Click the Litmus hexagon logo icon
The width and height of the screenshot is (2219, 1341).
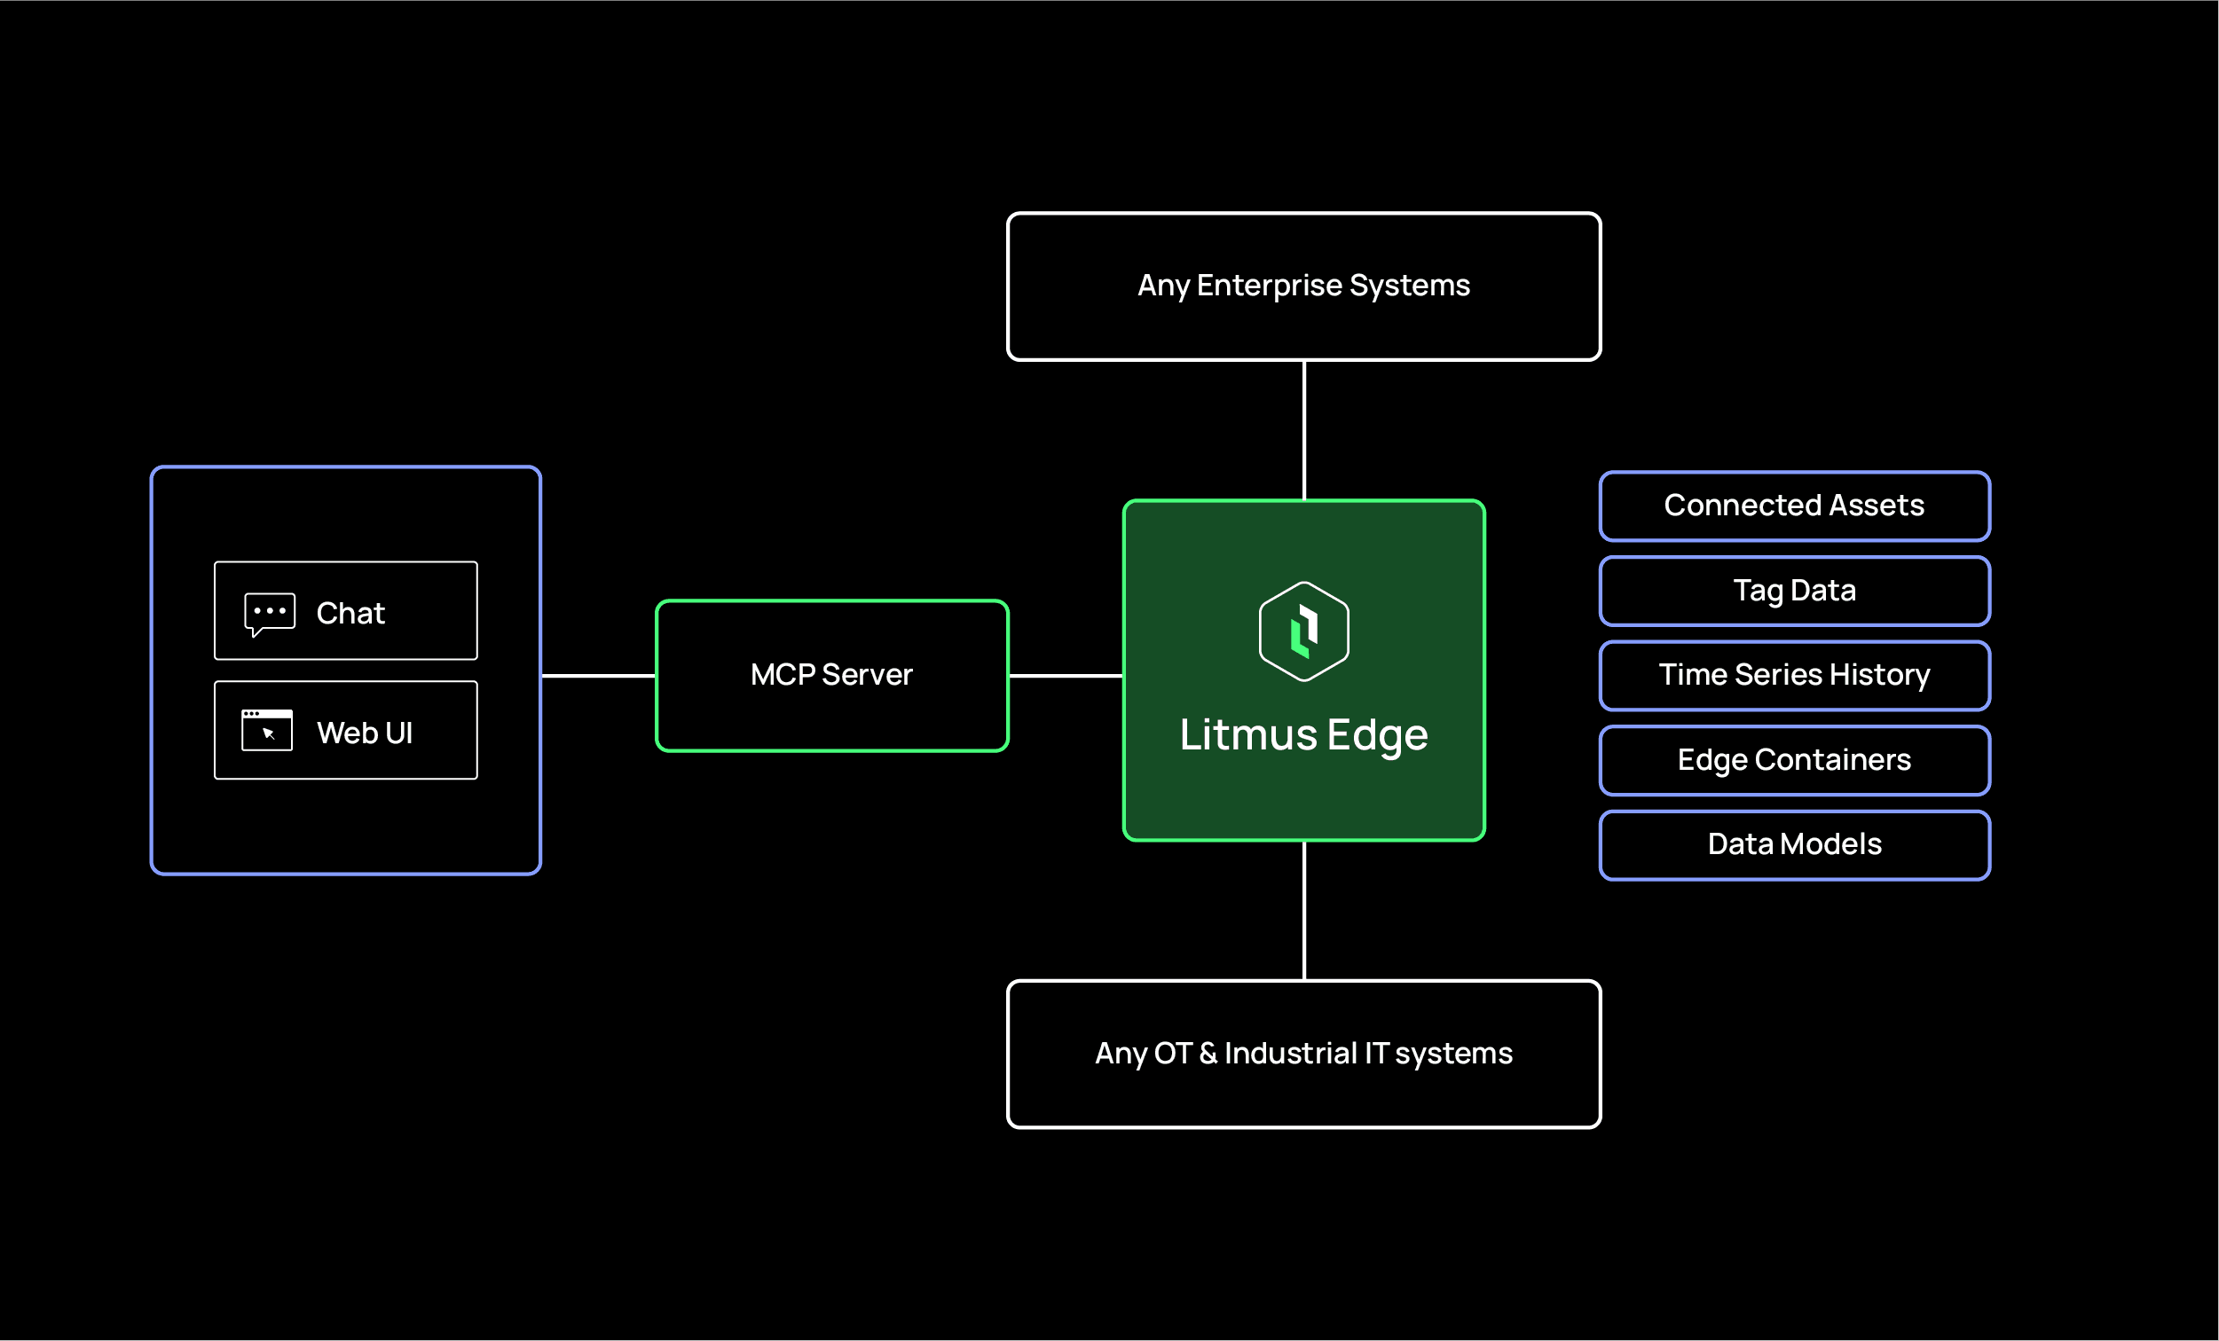1303,631
